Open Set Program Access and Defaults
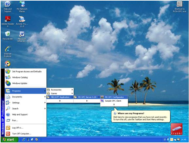Viewport: 189px width, 143px height. [x=26, y=71]
